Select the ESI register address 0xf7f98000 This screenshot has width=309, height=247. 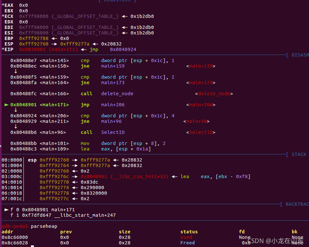(34, 33)
